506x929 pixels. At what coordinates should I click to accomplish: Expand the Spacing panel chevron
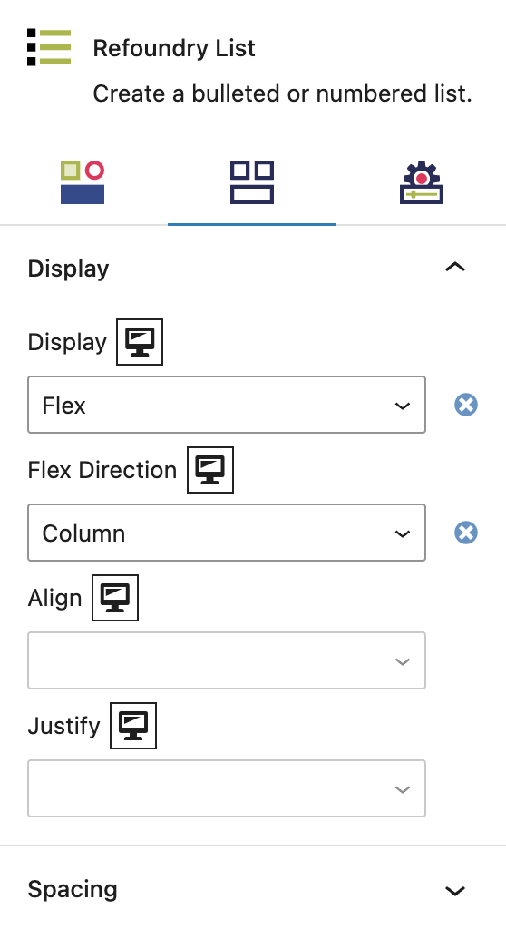[x=455, y=891]
